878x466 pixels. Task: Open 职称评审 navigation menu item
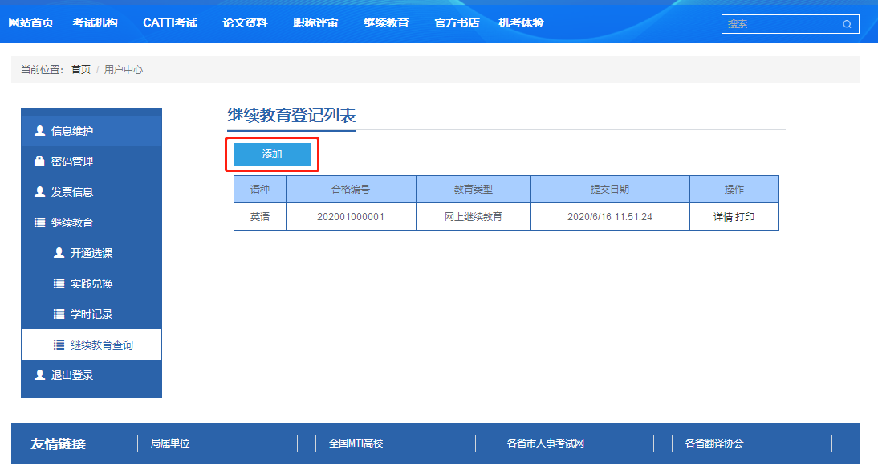[x=315, y=22]
